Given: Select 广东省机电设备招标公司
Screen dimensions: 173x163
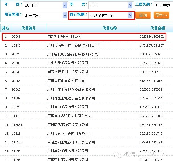Looking at the screenshot, I should click(x=66, y=81).
